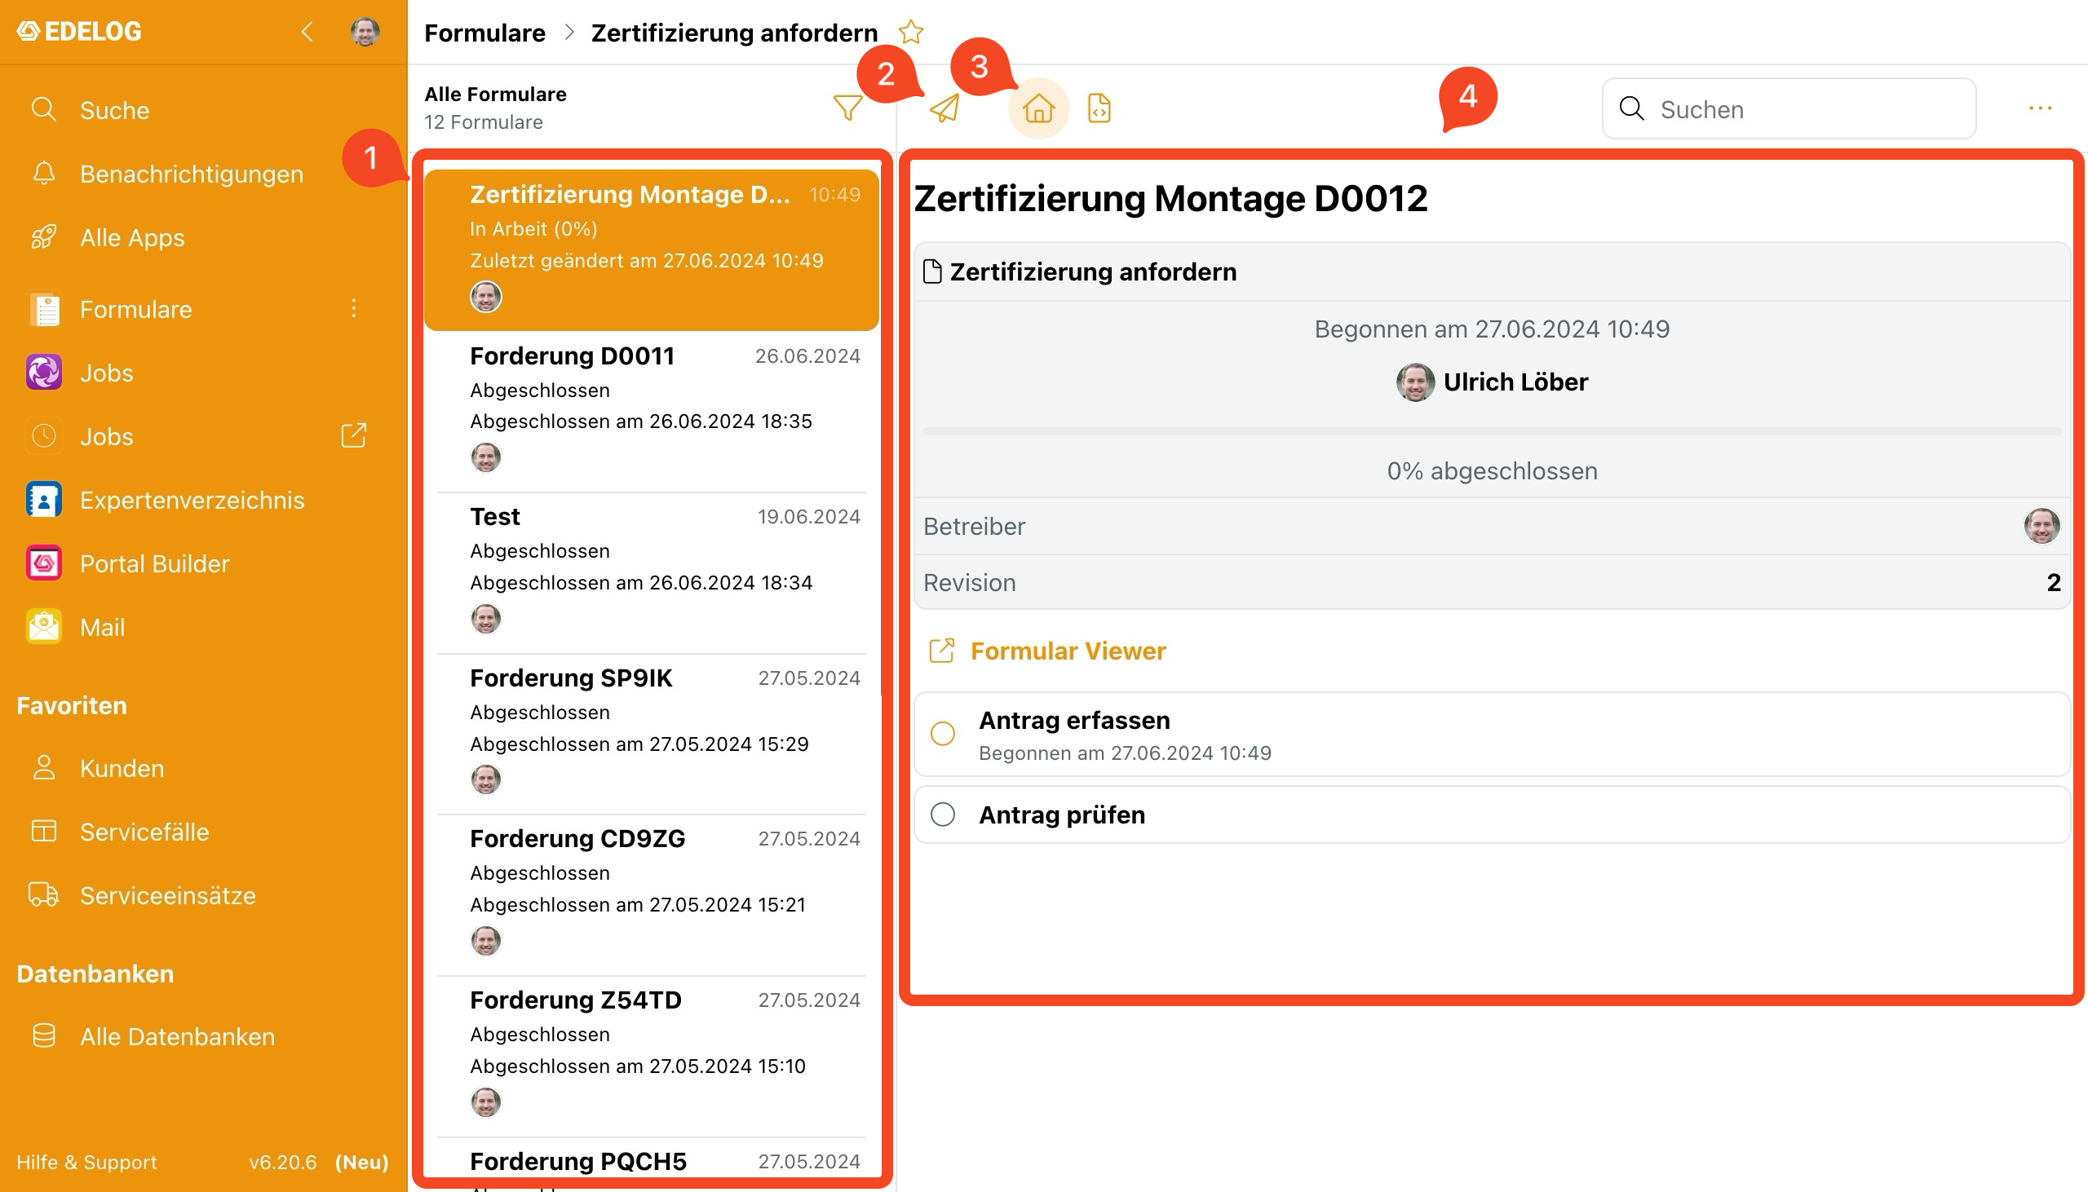2088x1192 pixels.
Task: Select the home view icon in toolbar
Action: pyautogui.click(x=1038, y=108)
